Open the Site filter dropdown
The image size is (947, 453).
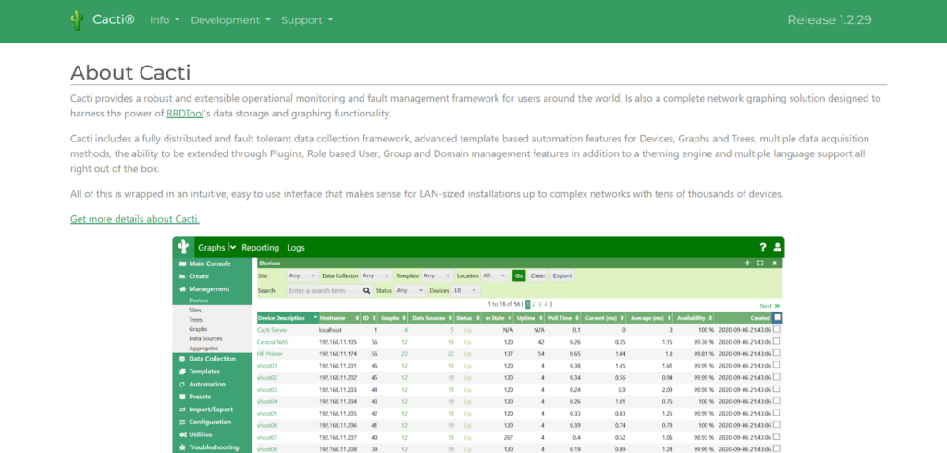pyautogui.click(x=302, y=275)
